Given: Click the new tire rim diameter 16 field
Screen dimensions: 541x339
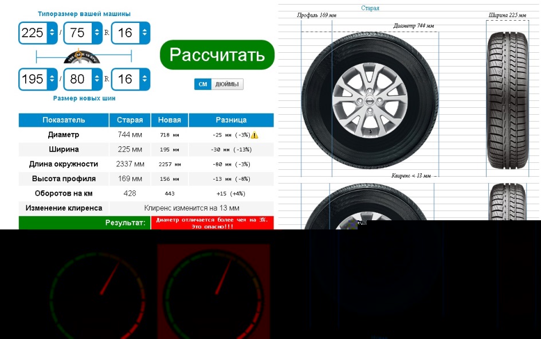Looking at the screenshot, I should [126, 79].
